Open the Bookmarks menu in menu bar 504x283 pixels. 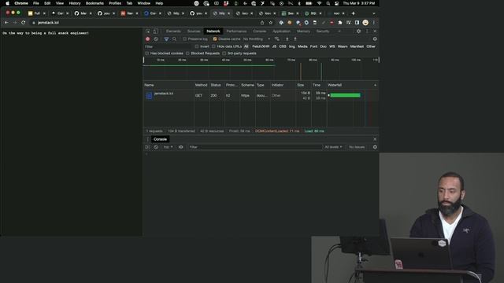pos(94,3)
